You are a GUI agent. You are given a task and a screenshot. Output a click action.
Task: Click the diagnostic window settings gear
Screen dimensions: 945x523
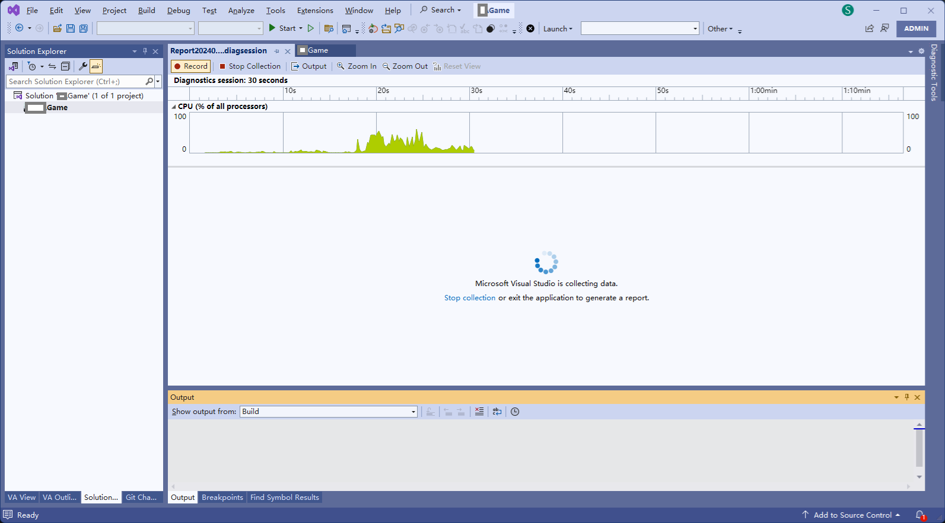921,51
